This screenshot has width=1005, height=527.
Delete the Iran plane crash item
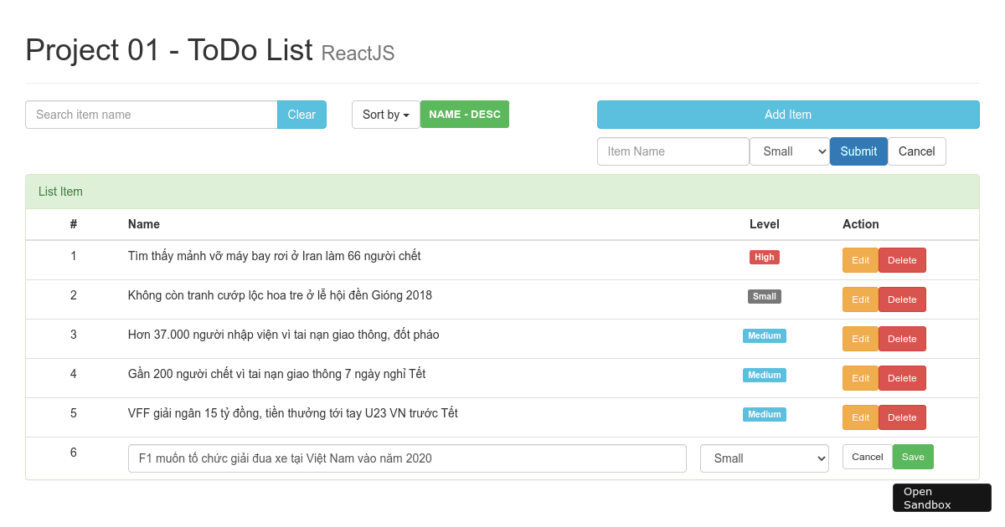[x=902, y=259]
